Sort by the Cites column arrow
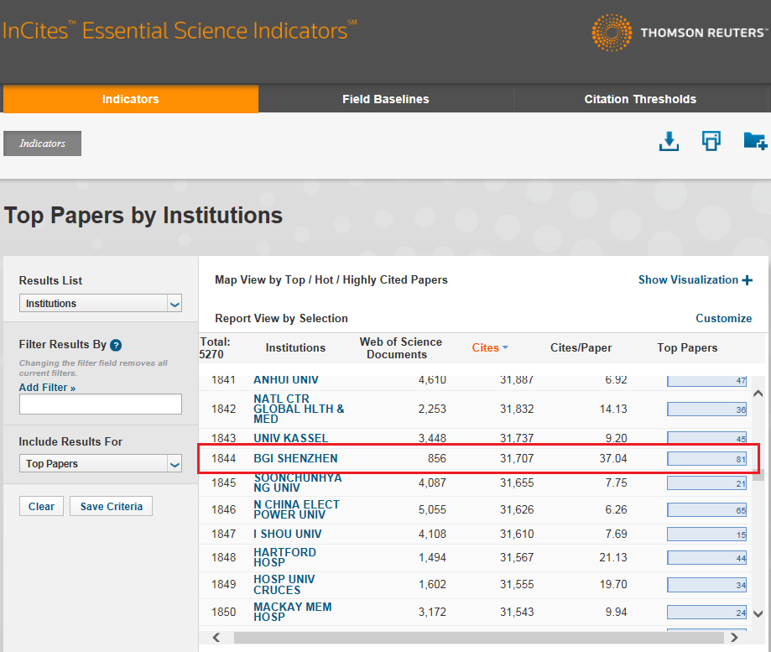 pyautogui.click(x=506, y=347)
